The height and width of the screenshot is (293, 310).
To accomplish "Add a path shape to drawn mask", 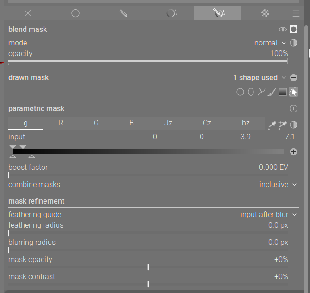I will click(x=261, y=92).
